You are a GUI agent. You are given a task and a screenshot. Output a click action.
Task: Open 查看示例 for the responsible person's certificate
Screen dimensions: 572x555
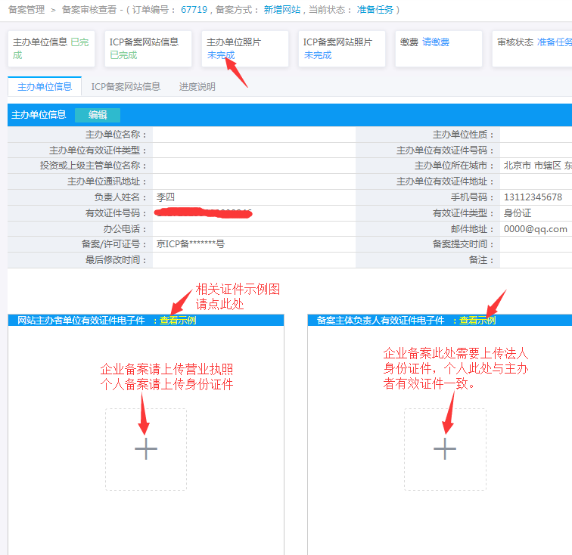point(477,321)
